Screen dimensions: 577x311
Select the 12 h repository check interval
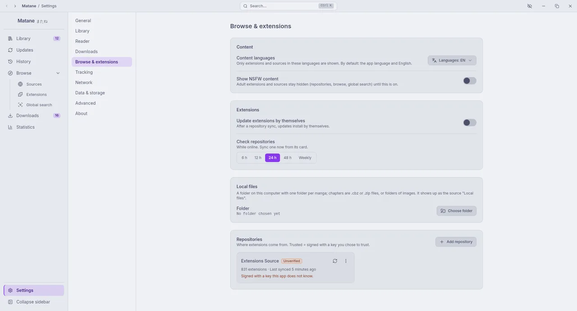click(x=258, y=158)
